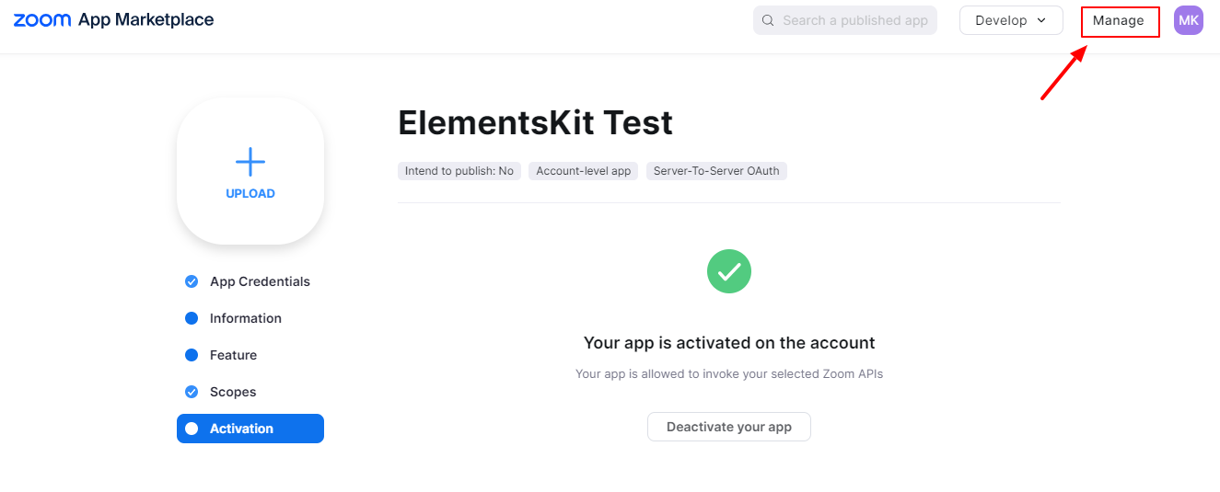Focus the Search a published app field
The image size is (1220, 492).
[854, 20]
